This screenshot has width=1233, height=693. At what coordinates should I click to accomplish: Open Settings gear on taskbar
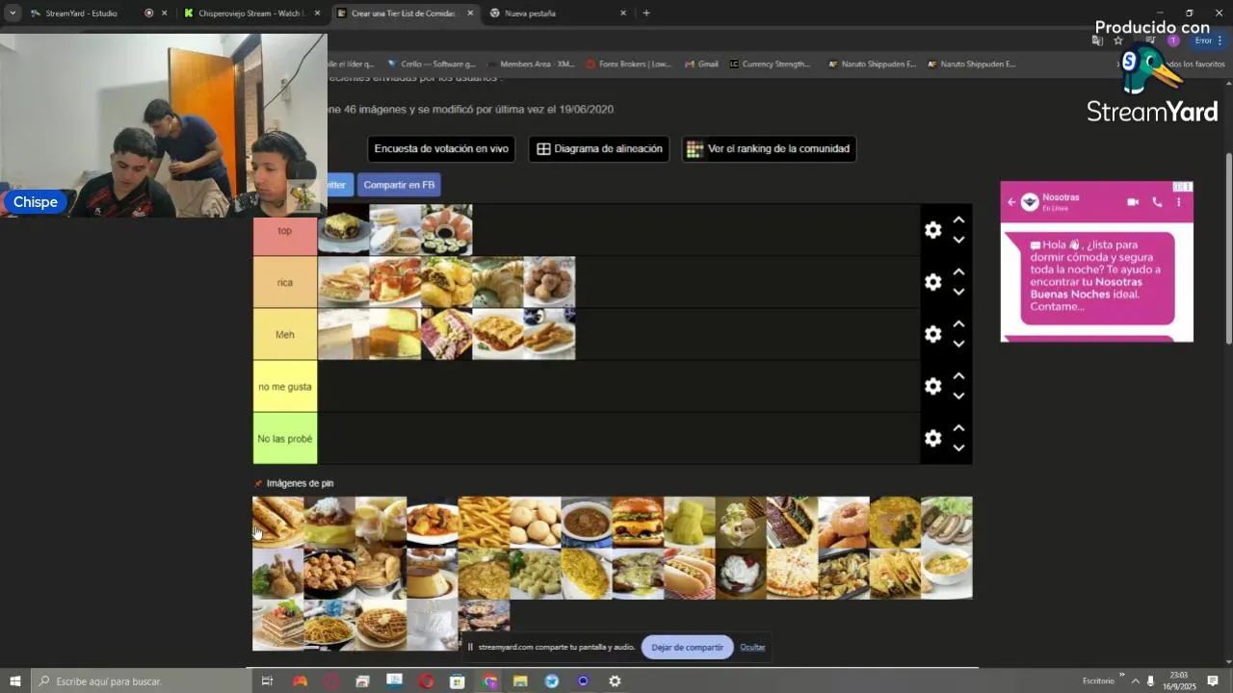(615, 680)
